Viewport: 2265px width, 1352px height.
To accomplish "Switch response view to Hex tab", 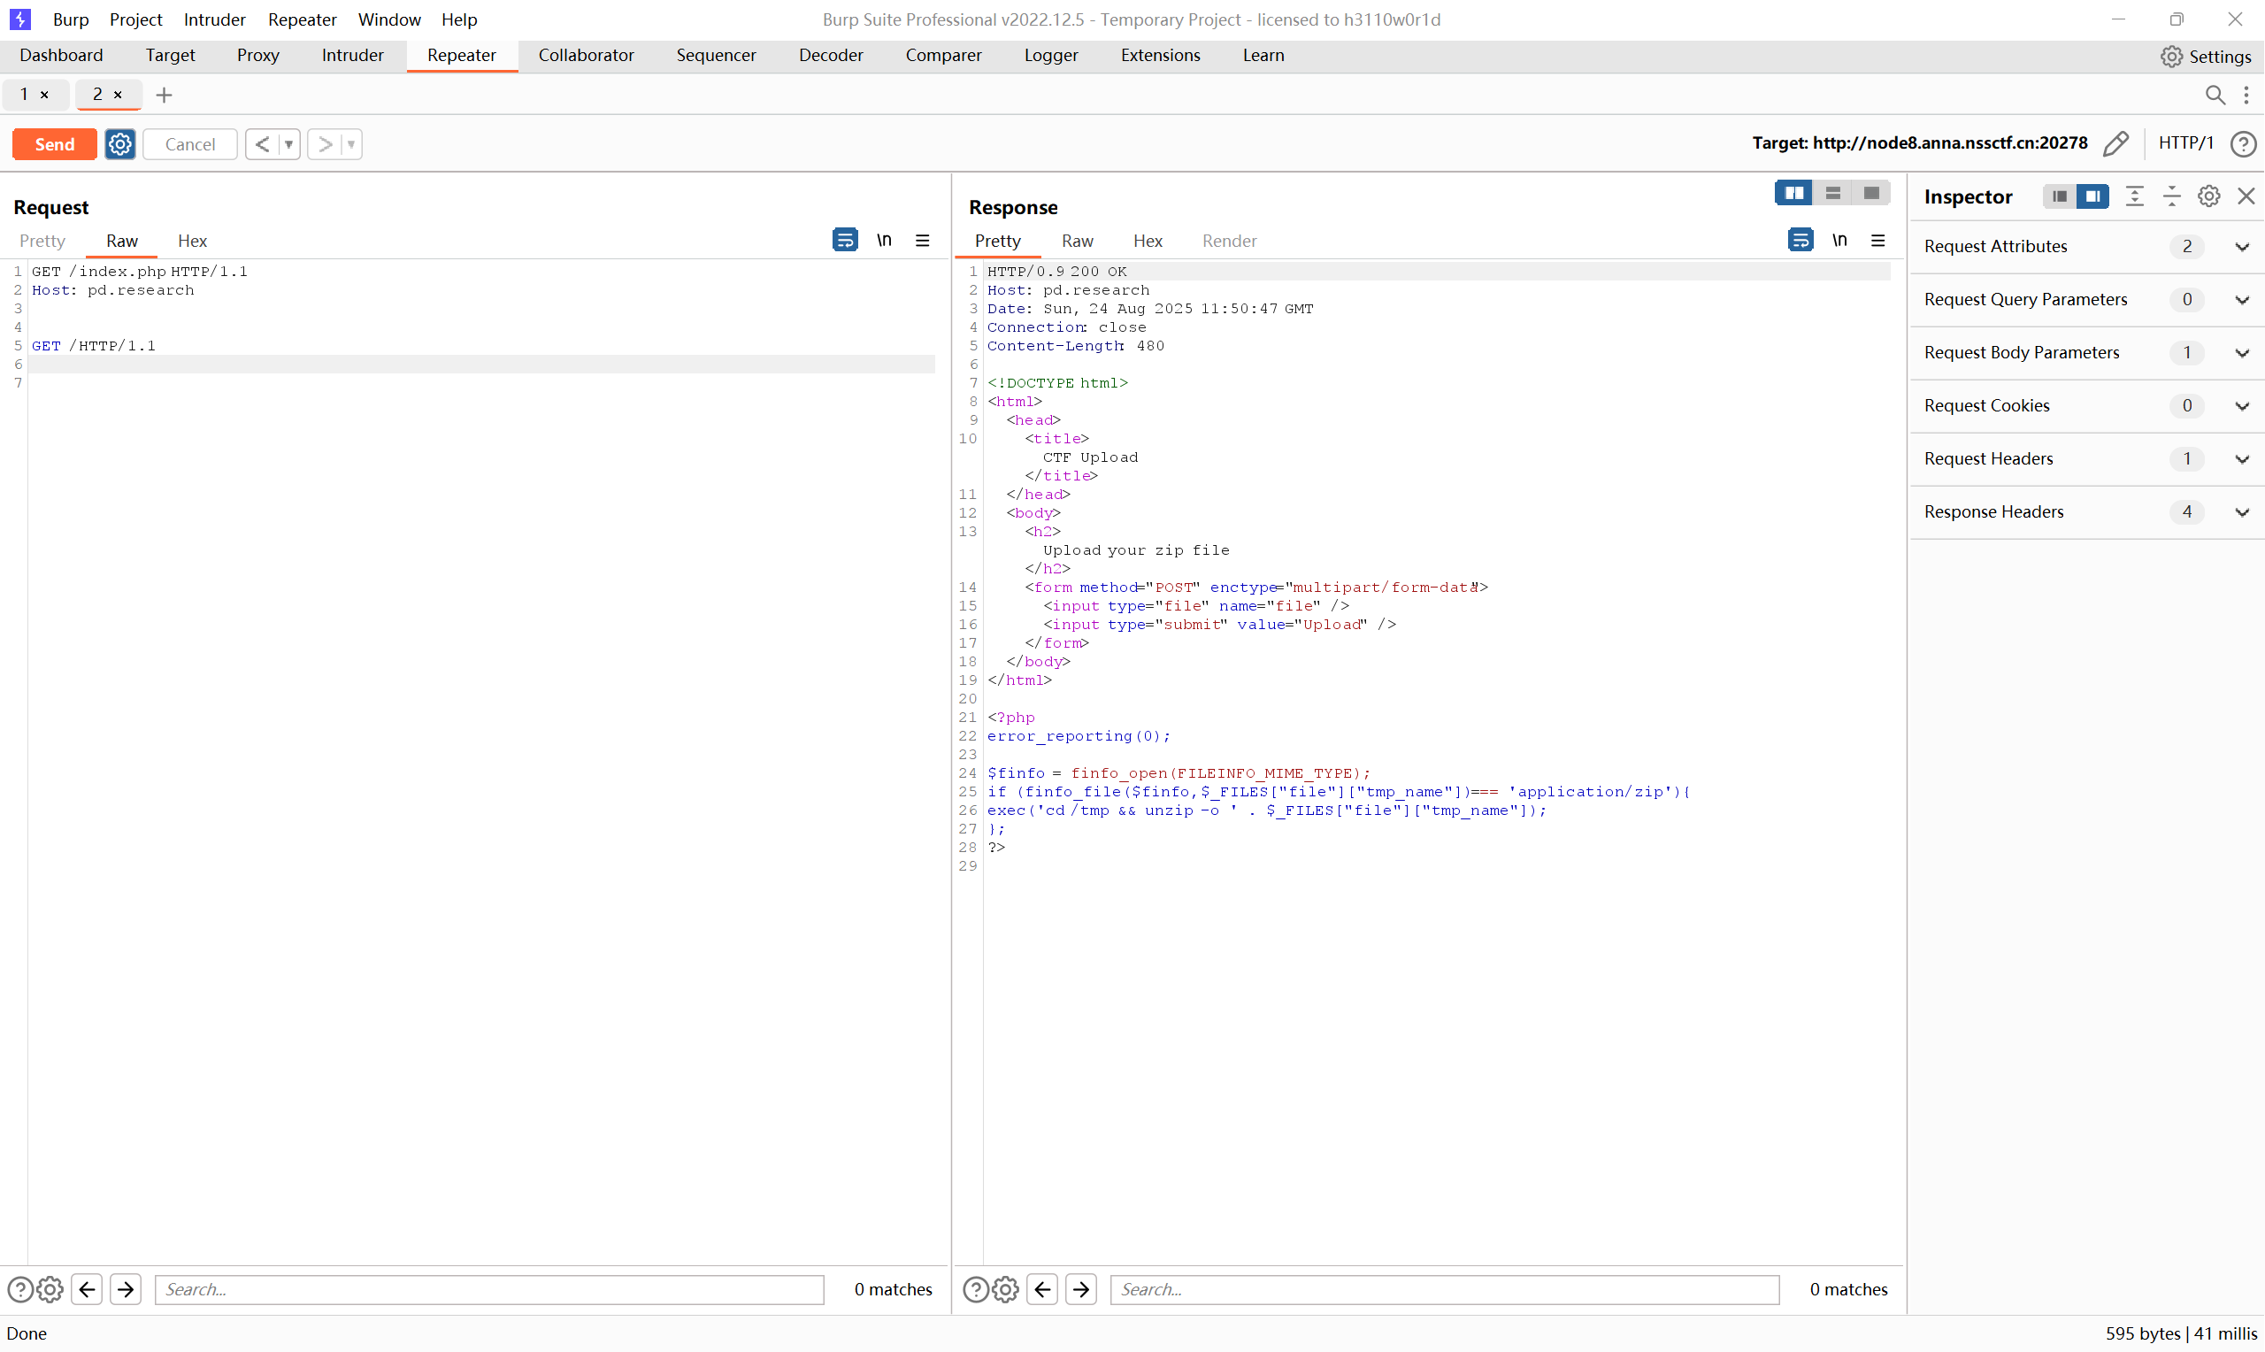I will 1148,241.
